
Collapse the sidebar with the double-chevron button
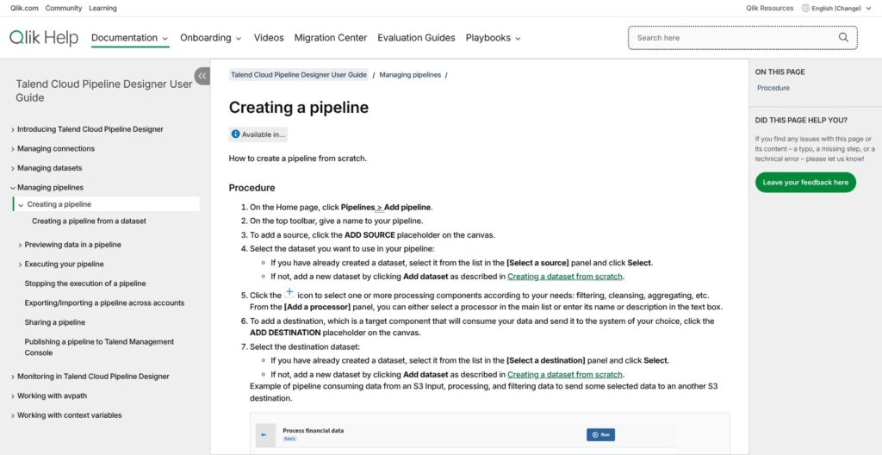202,76
